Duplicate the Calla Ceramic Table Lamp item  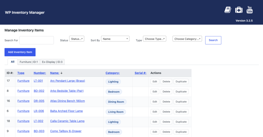181,122
